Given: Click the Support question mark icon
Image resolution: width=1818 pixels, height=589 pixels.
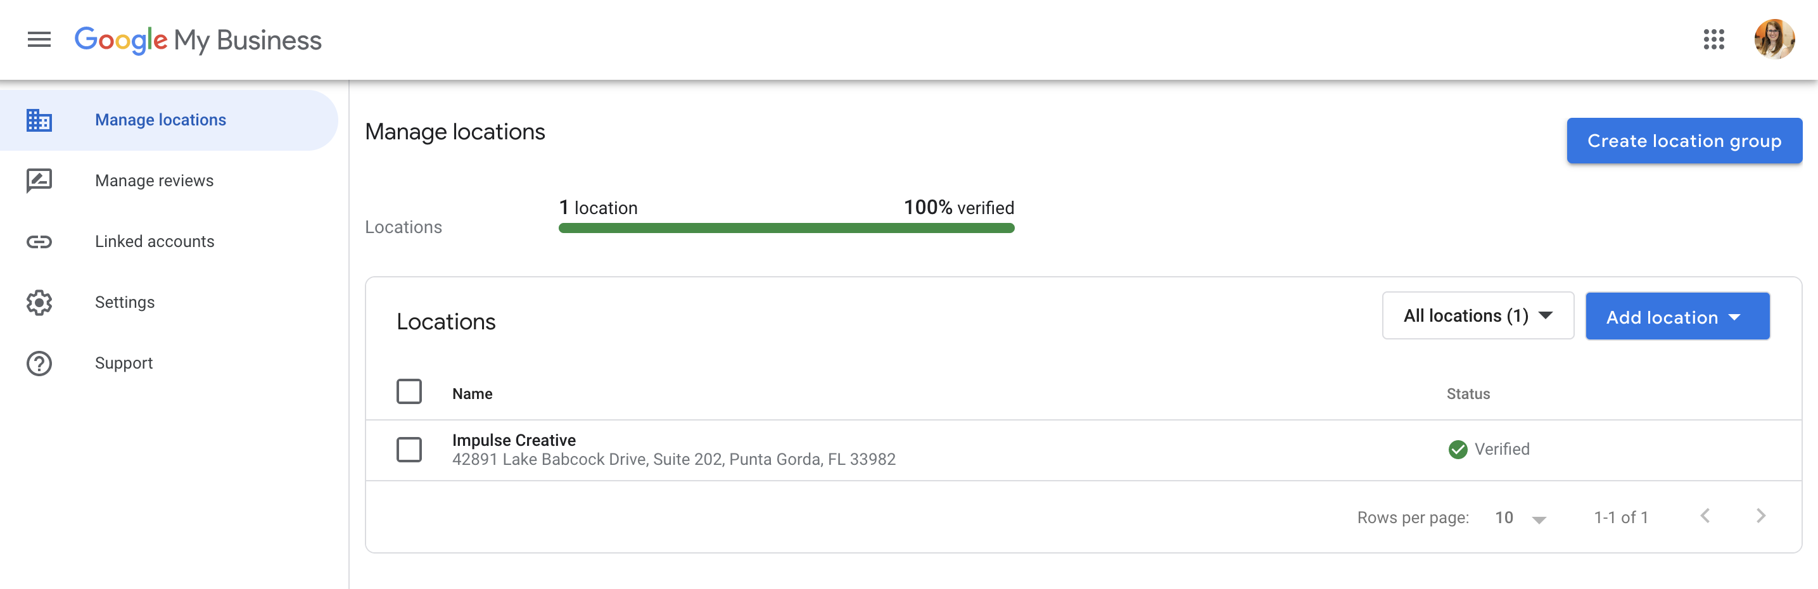Looking at the screenshot, I should 39,364.
